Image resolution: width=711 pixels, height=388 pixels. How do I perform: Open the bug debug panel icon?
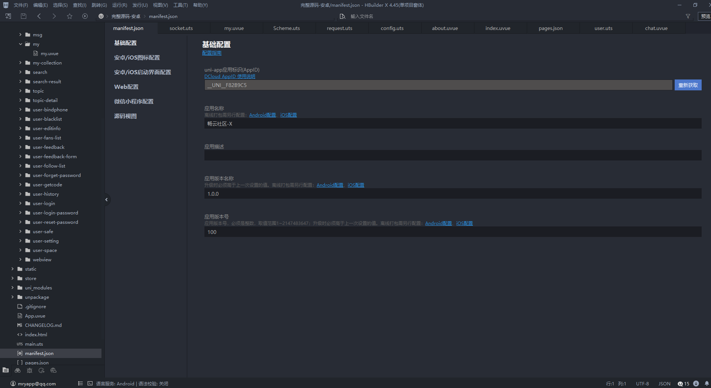click(x=30, y=370)
